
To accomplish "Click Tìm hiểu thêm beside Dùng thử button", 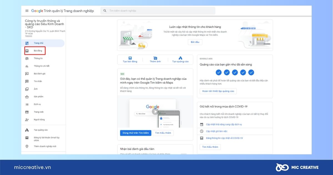I will (163, 133).
